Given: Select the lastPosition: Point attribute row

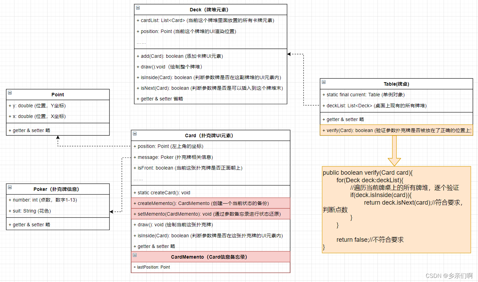Looking at the screenshot, I should tap(211, 267).
